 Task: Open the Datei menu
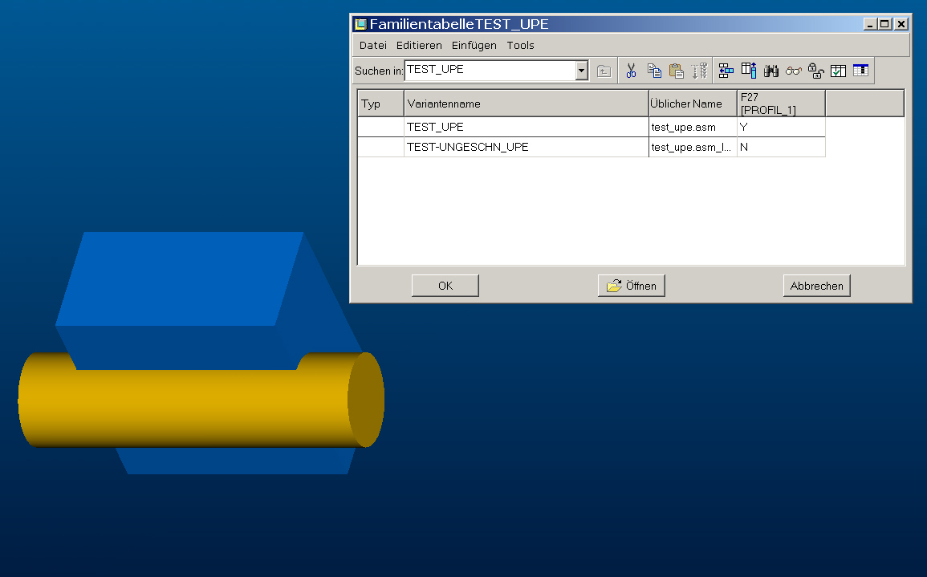coord(373,46)
